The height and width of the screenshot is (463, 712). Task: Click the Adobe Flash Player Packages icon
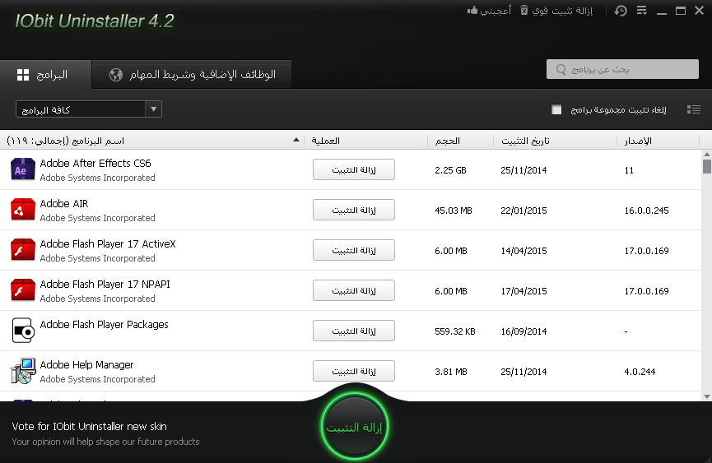point(23,330)
